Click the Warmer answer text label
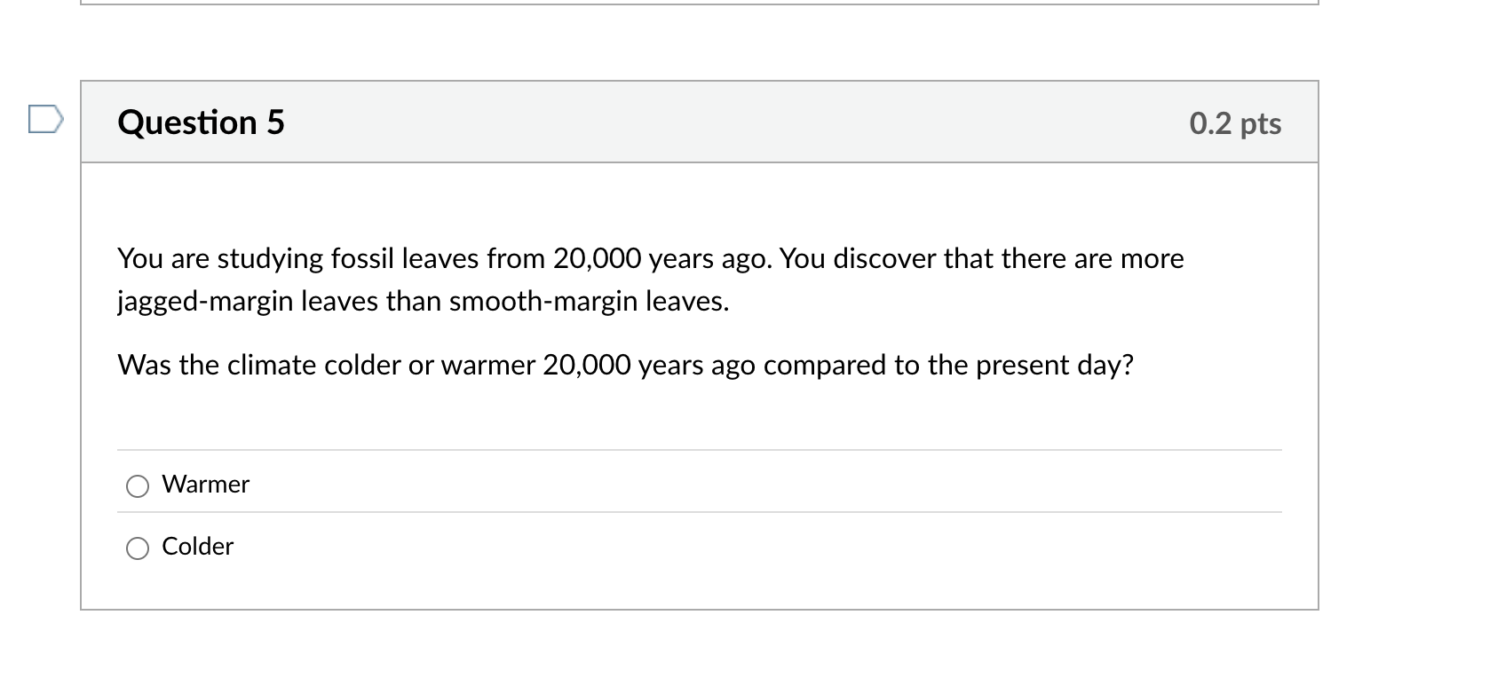 205,485
